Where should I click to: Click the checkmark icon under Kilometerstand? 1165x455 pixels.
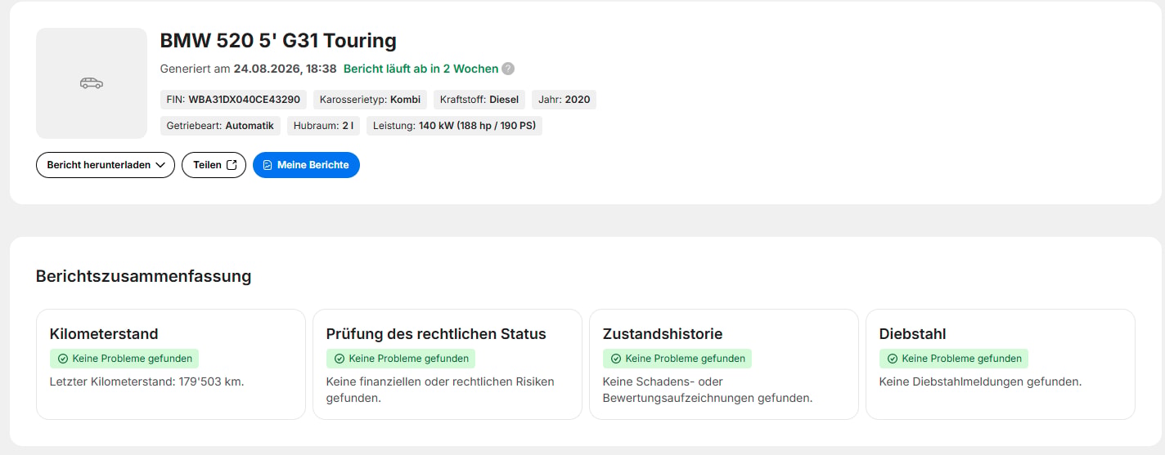(63, 359)
